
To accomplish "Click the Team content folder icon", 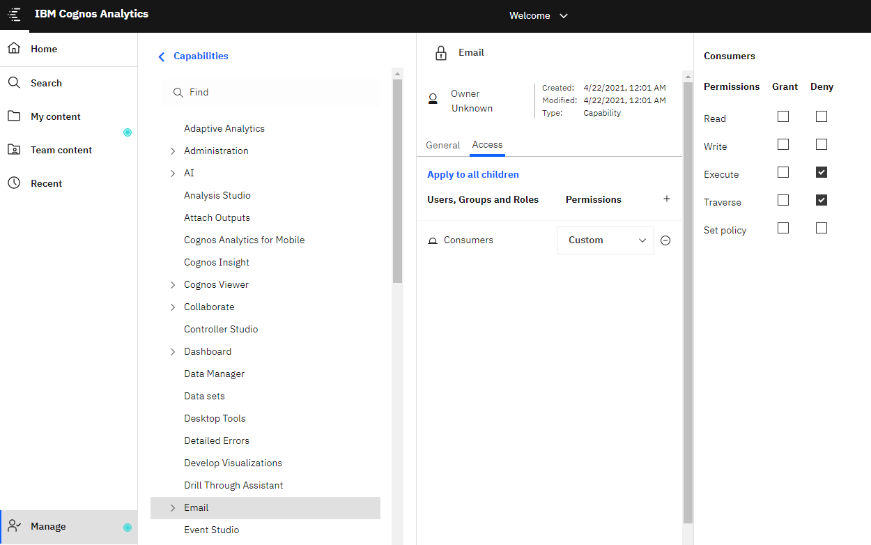I will (14, 150).
